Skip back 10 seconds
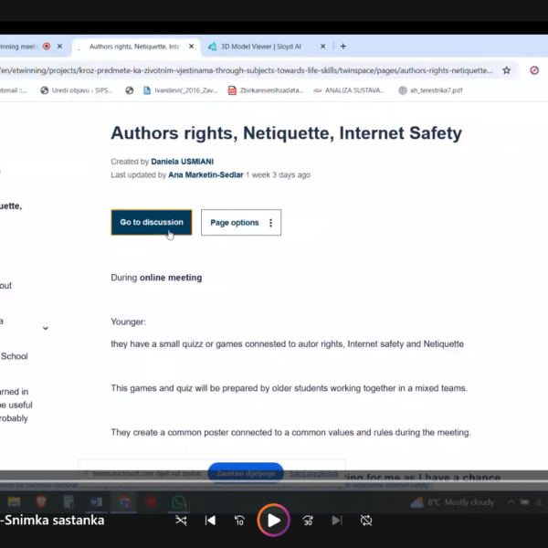Screen dimensions: 548x548 point(239,521)
